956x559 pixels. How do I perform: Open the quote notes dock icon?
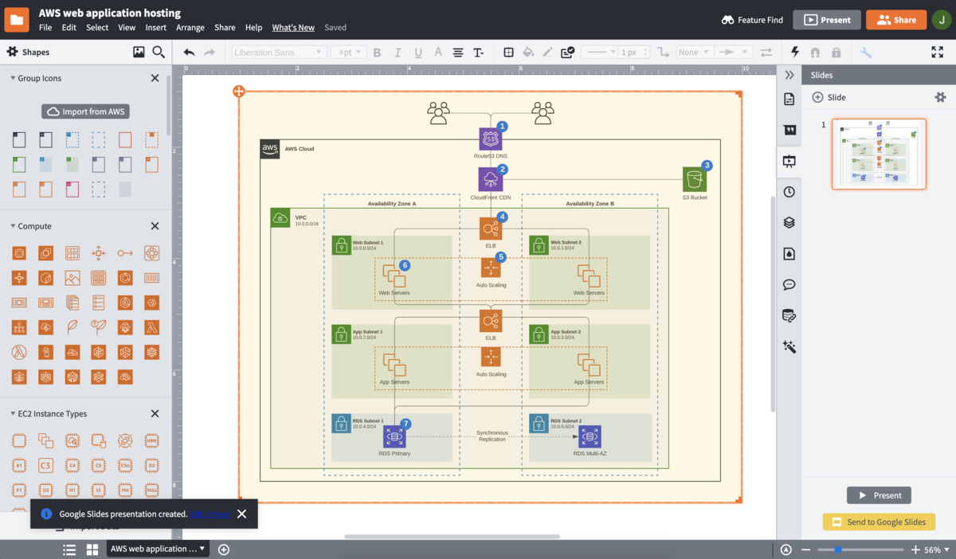[x=789, y=130]
